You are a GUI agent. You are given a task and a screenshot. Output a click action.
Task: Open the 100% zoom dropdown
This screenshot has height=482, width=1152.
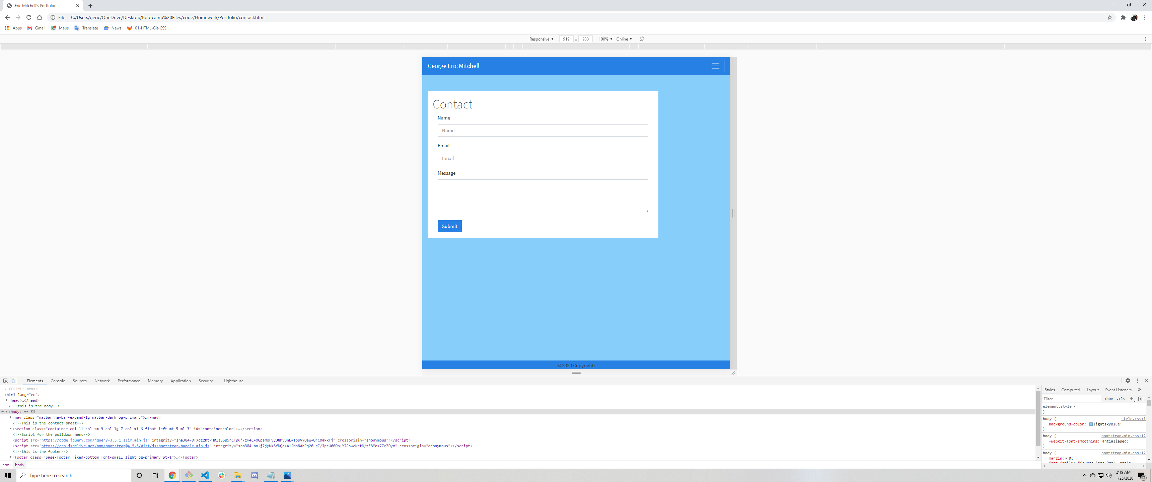[605, 39]
